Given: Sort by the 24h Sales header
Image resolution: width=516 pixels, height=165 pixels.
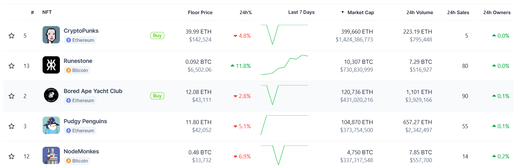Looking at the screenshot, I should (458, 13).
